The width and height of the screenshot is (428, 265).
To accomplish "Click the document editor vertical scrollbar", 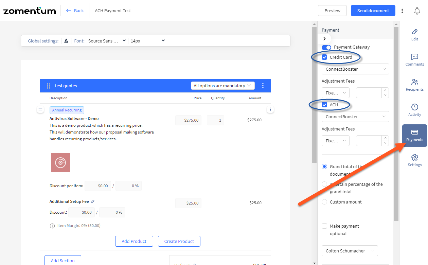I will click(314, 95).
